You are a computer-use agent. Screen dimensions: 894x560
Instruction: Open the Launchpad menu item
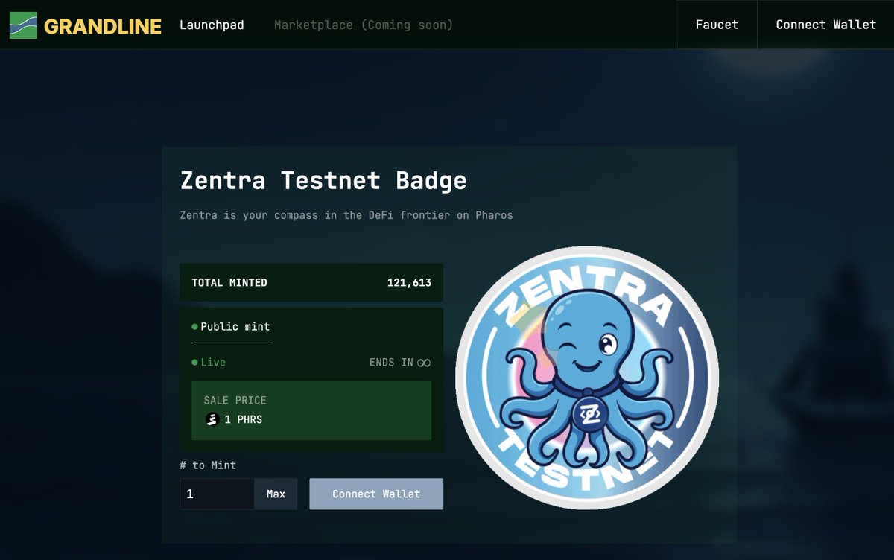click(212, 25)
